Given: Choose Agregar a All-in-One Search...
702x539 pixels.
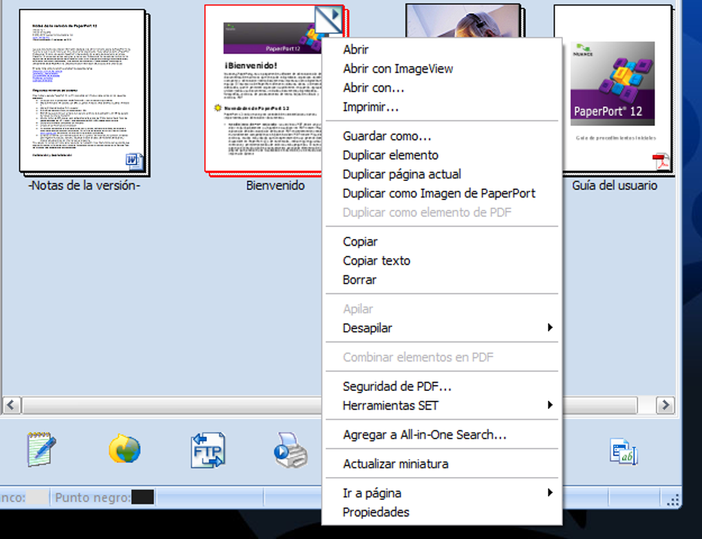Looking at the screenshot, I should [x=442, y=434].
